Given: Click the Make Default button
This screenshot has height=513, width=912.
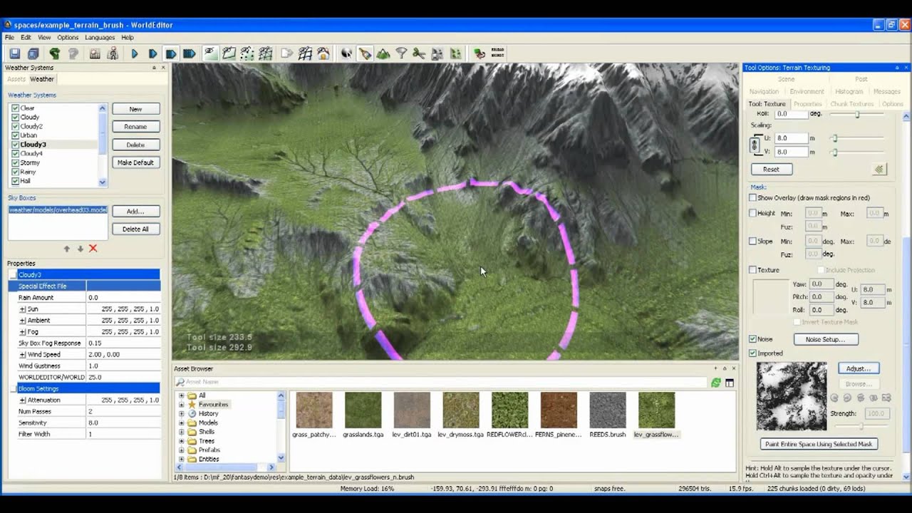Looking at the screenshot, I should 135,162.
